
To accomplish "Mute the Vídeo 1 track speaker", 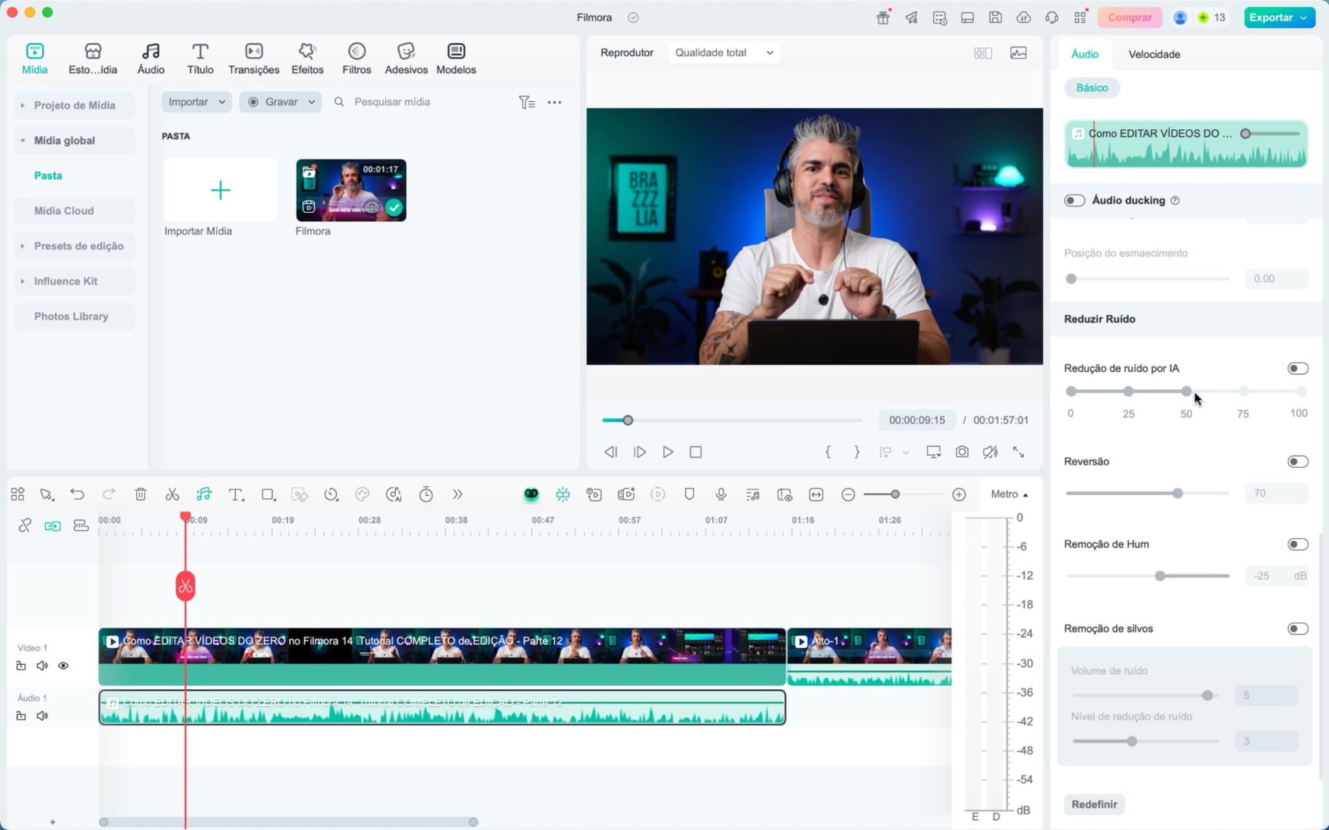I will [42, 666].
